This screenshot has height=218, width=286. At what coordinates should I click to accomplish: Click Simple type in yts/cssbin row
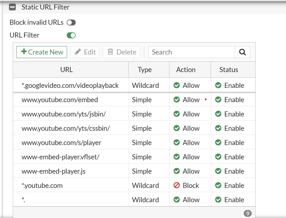tap(142, 128)
